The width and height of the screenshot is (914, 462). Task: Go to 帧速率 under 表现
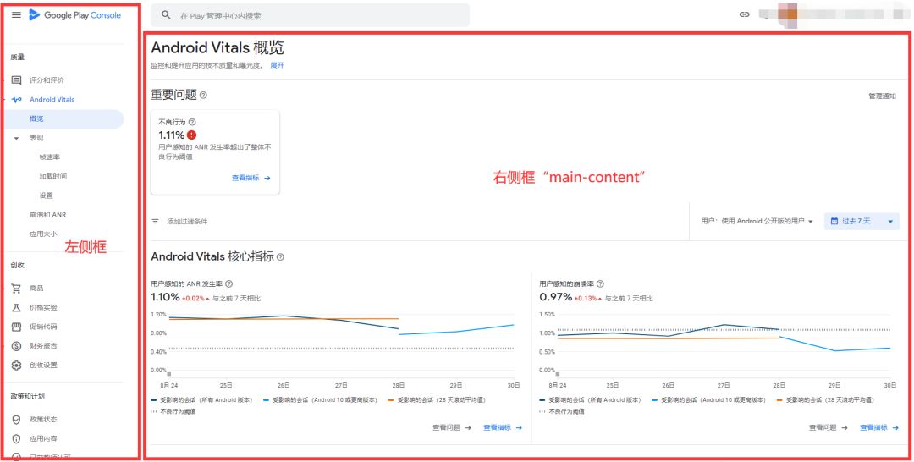pos(49,157)
